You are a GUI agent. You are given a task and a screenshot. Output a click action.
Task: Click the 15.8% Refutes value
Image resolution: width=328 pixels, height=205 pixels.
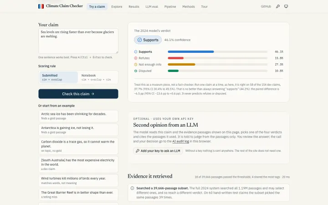[x=279, y=58]
